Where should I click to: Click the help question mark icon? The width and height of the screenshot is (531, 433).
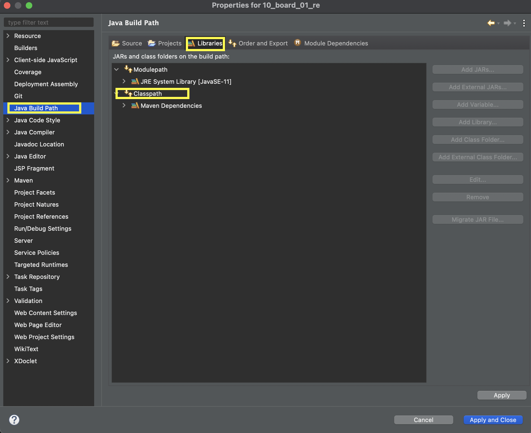pos(14,420)
